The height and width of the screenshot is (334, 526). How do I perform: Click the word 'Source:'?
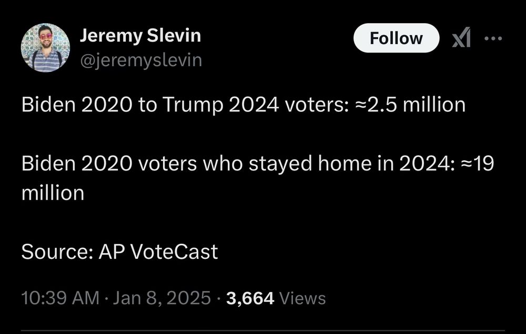(x=55, y=252)
